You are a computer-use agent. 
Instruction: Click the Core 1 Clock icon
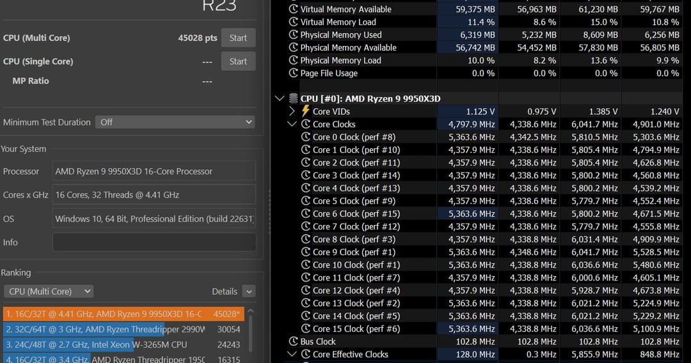[305, 149]
